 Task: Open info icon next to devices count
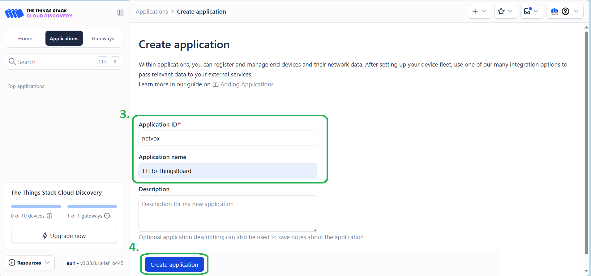(x=49, y=216)
